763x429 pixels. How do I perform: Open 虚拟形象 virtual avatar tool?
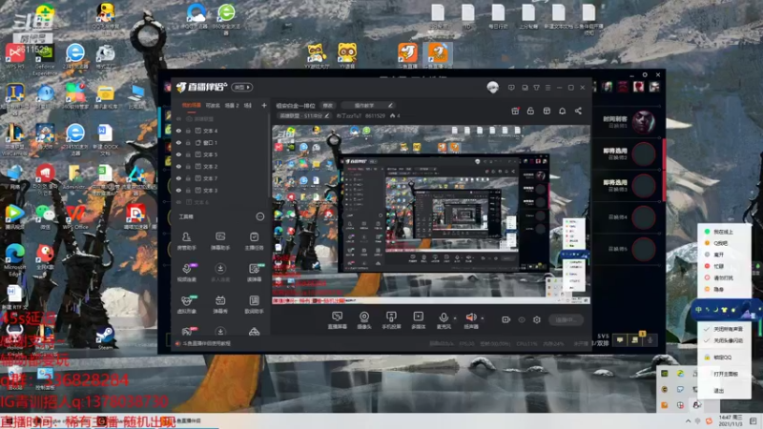(186, 304)
